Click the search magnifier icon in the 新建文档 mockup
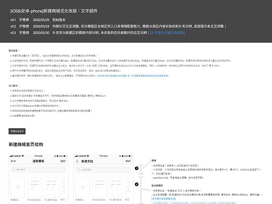272x204 pixels. [79, 169]
